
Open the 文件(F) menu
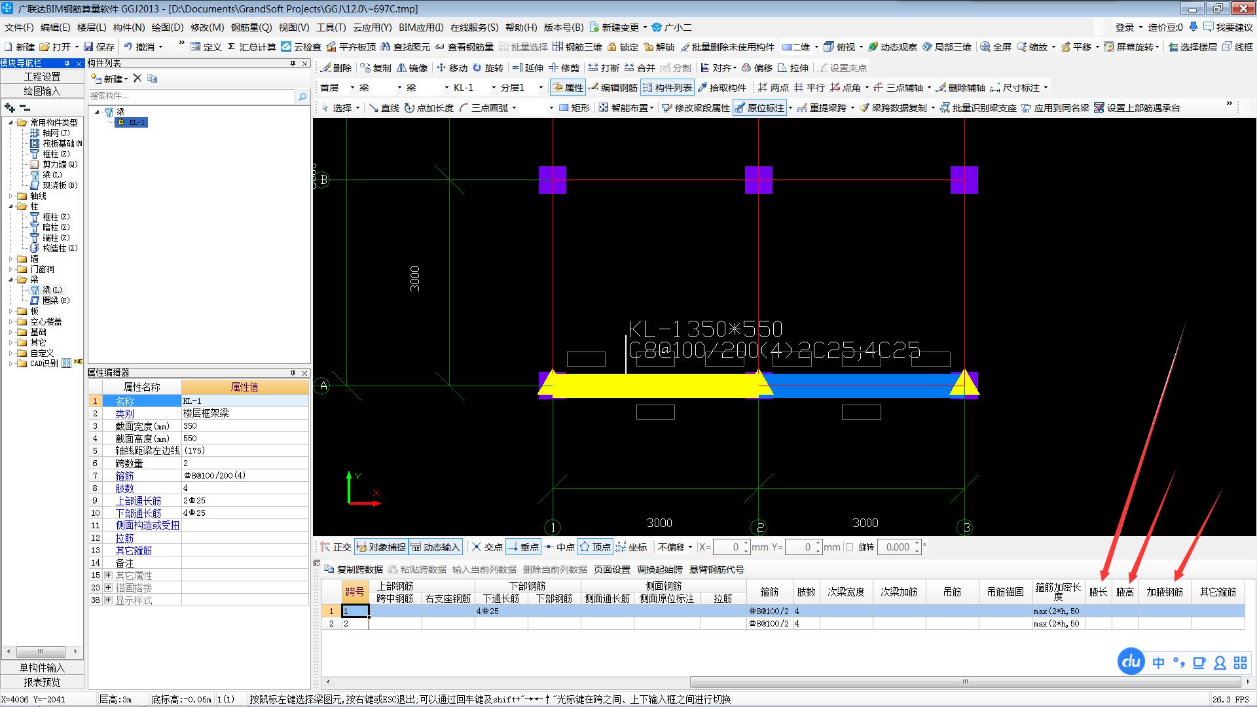(x=19, y=27)
